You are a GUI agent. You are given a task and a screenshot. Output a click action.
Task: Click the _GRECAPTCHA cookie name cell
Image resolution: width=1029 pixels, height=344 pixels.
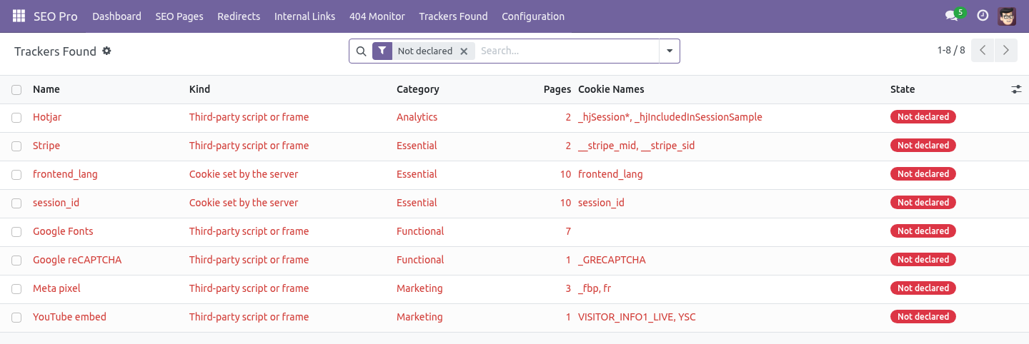pyautogui.click(x=612, y=260)
